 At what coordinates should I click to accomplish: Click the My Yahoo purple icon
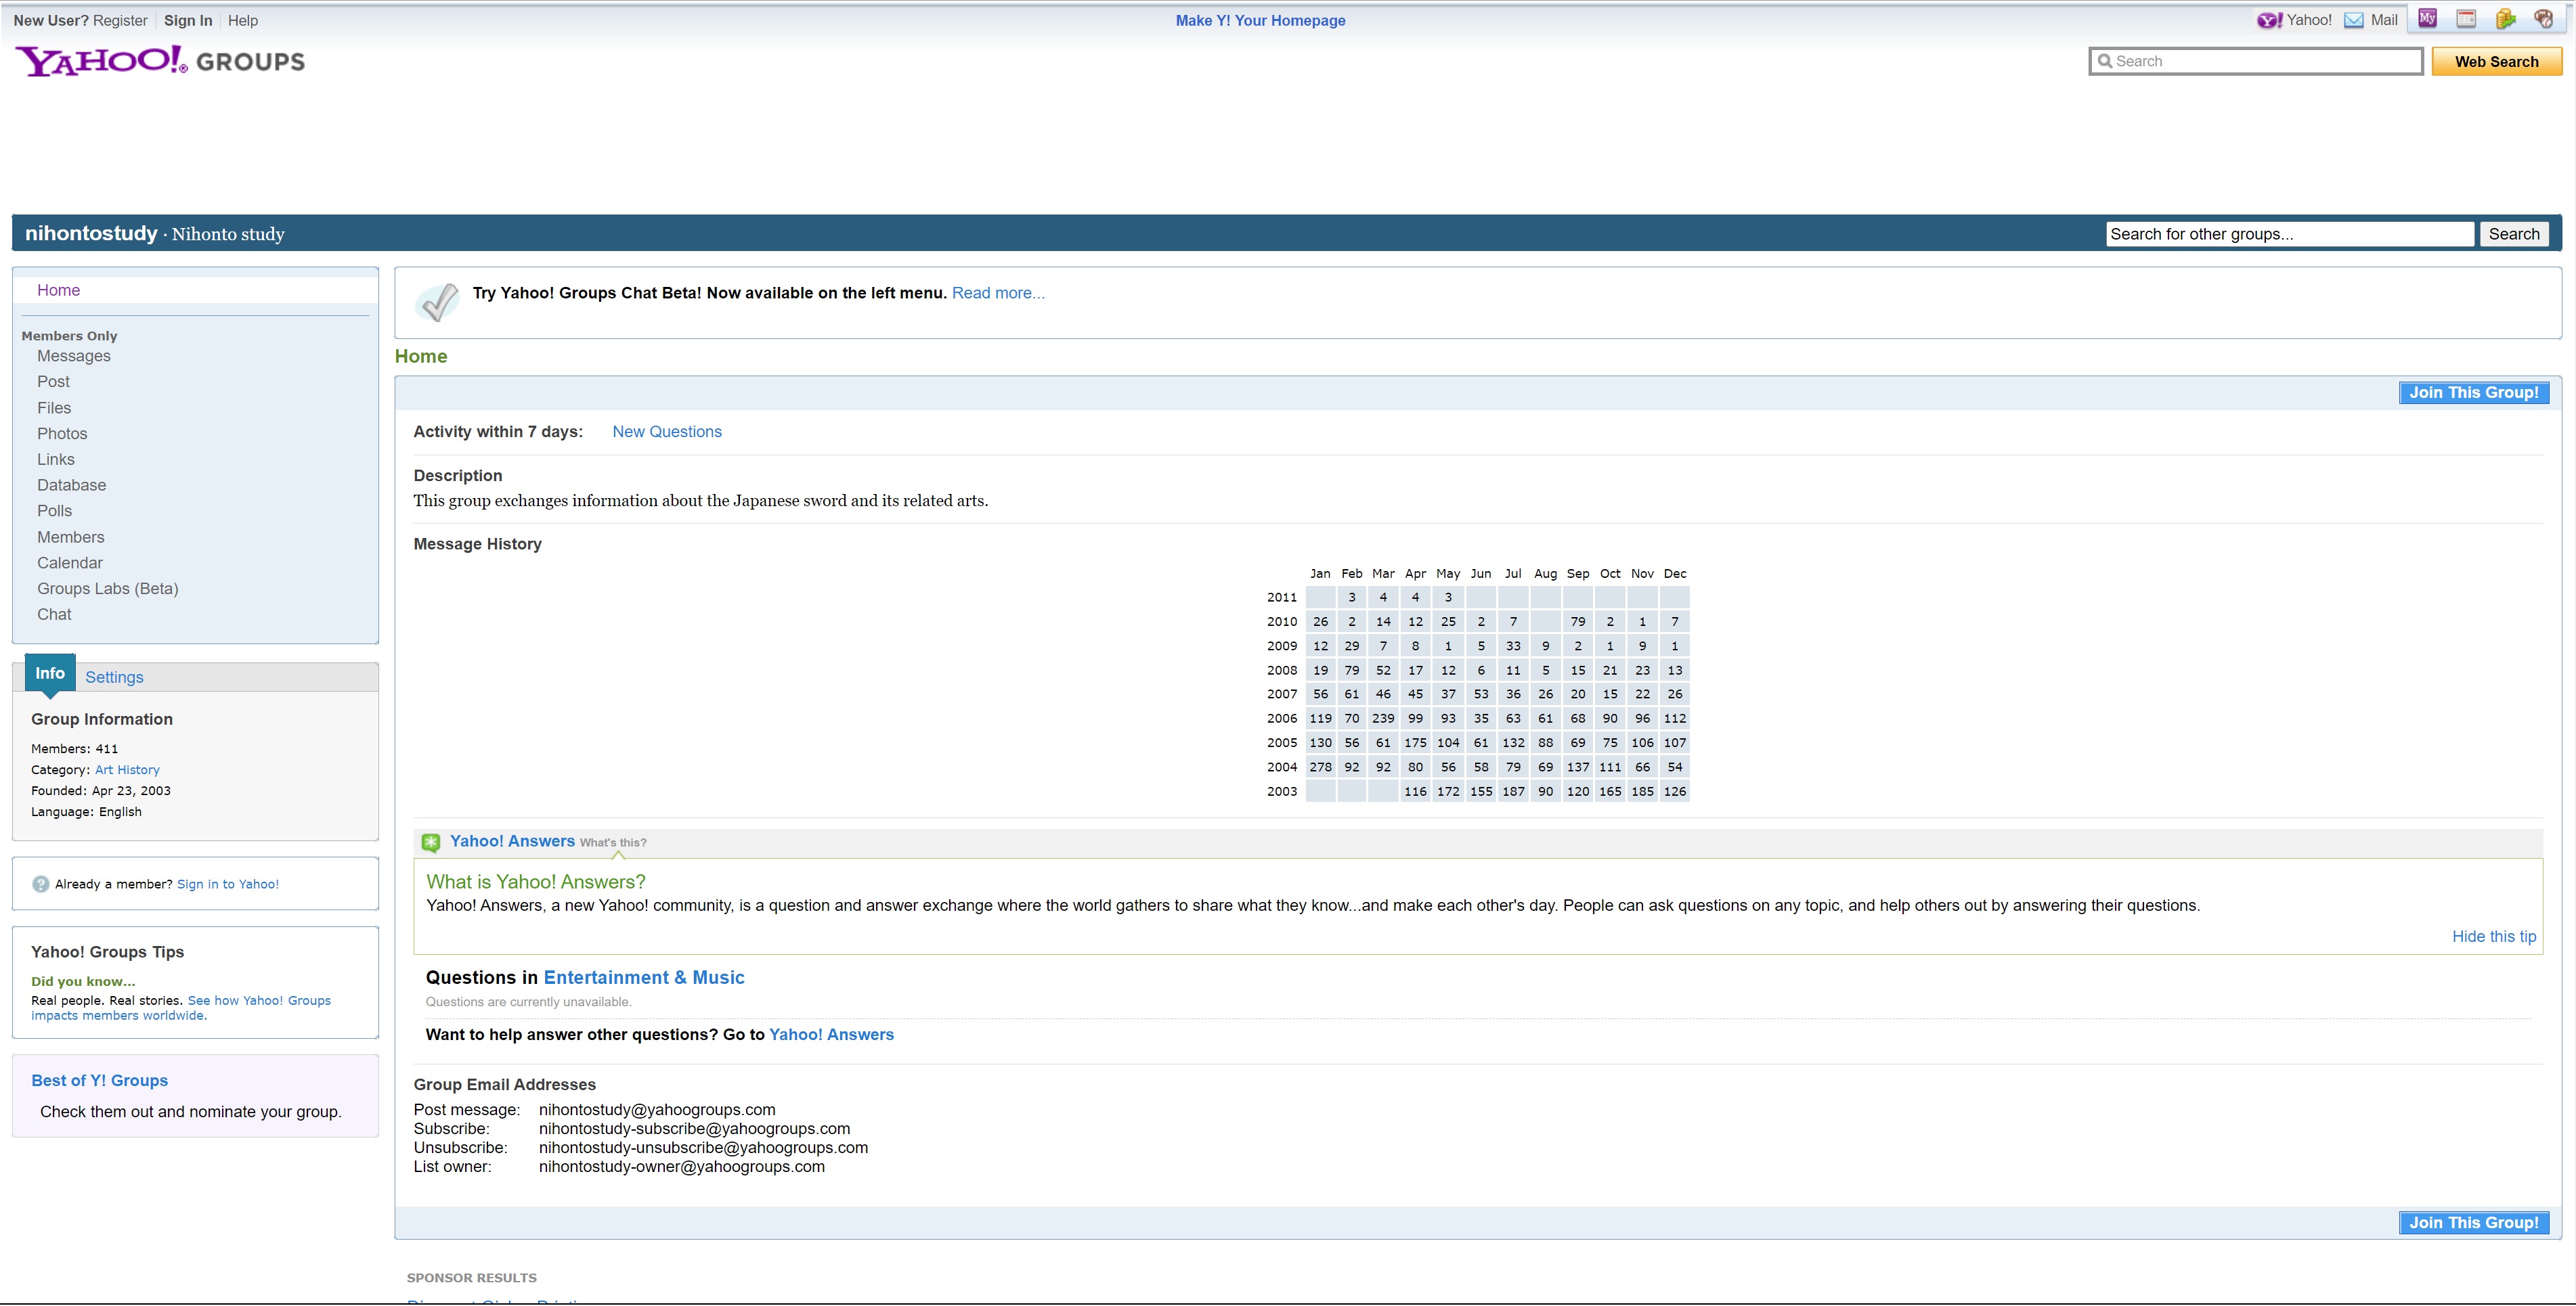2427,19
